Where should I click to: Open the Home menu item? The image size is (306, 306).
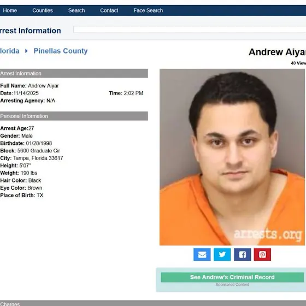click(10, 10)
